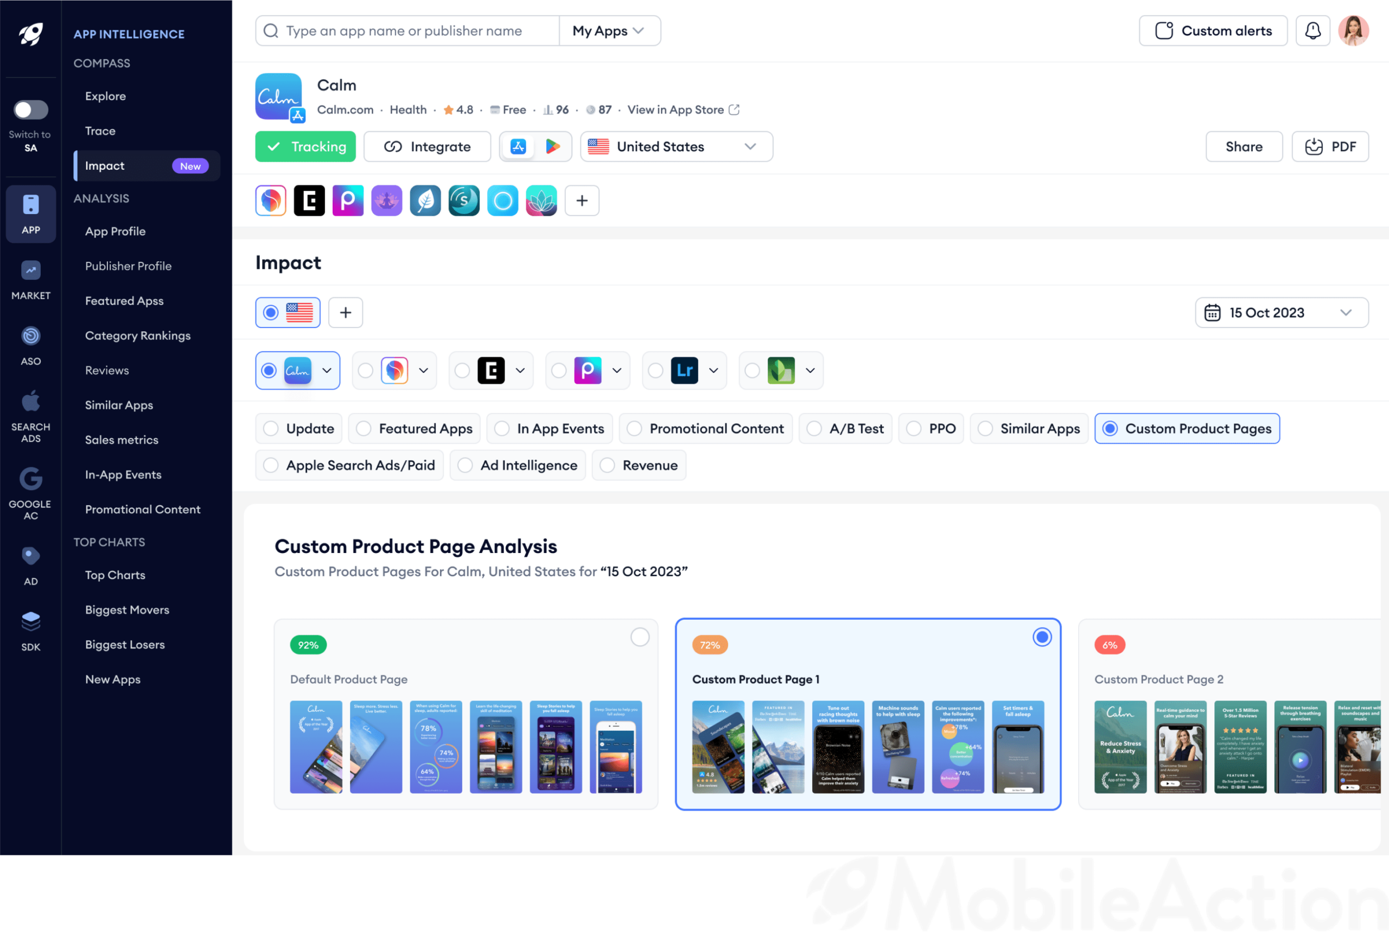This screenshot has width=1389, height=933.
Task: Open Biggest Movers in Top Charts
Action: tap(127, 610)
